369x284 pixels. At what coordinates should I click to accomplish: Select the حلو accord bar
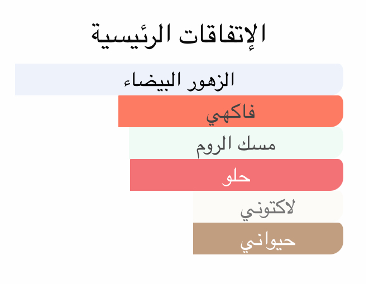coord(236,175)
